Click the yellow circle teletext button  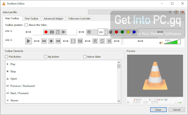click(128, 32)
